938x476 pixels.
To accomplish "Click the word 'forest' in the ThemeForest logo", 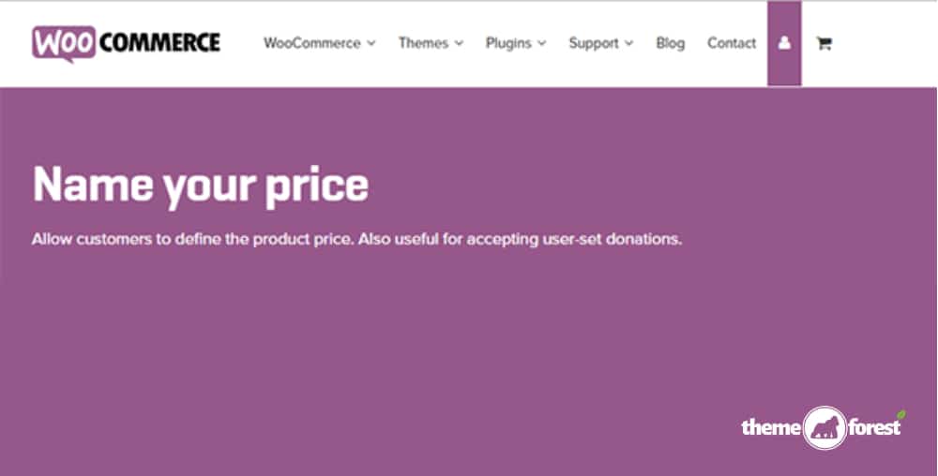I will click(874, 427).
